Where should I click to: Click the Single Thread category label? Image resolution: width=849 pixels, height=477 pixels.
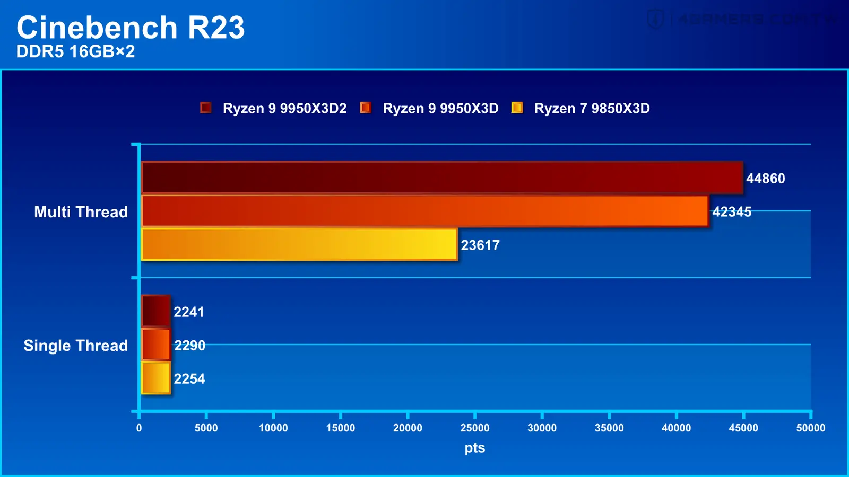point(76,346)
